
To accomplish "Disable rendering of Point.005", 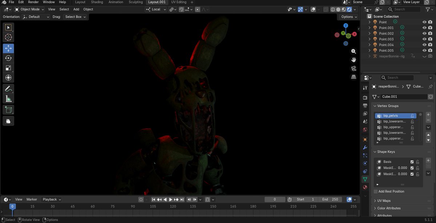I will 430,50.
